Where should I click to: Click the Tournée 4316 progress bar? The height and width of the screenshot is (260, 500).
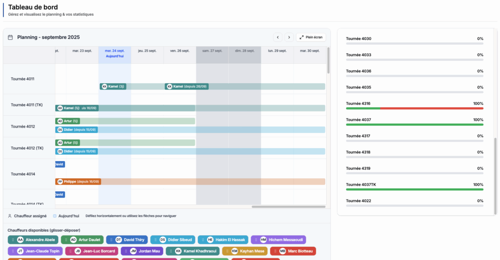[414, 108]
